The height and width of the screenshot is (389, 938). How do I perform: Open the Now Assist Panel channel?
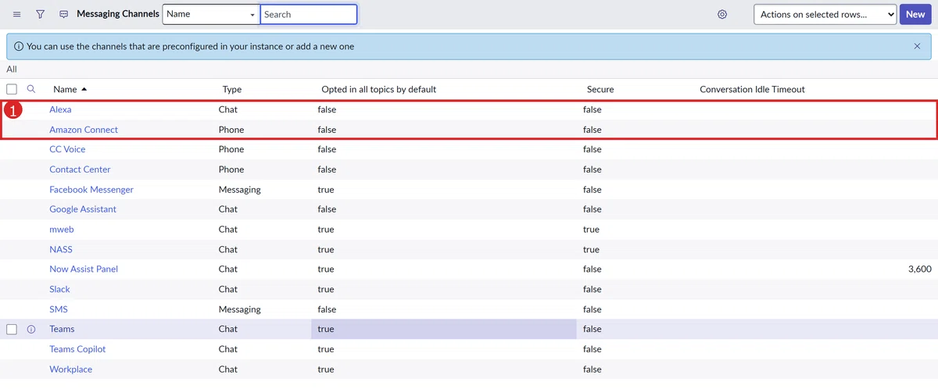(x=84, y=269)
